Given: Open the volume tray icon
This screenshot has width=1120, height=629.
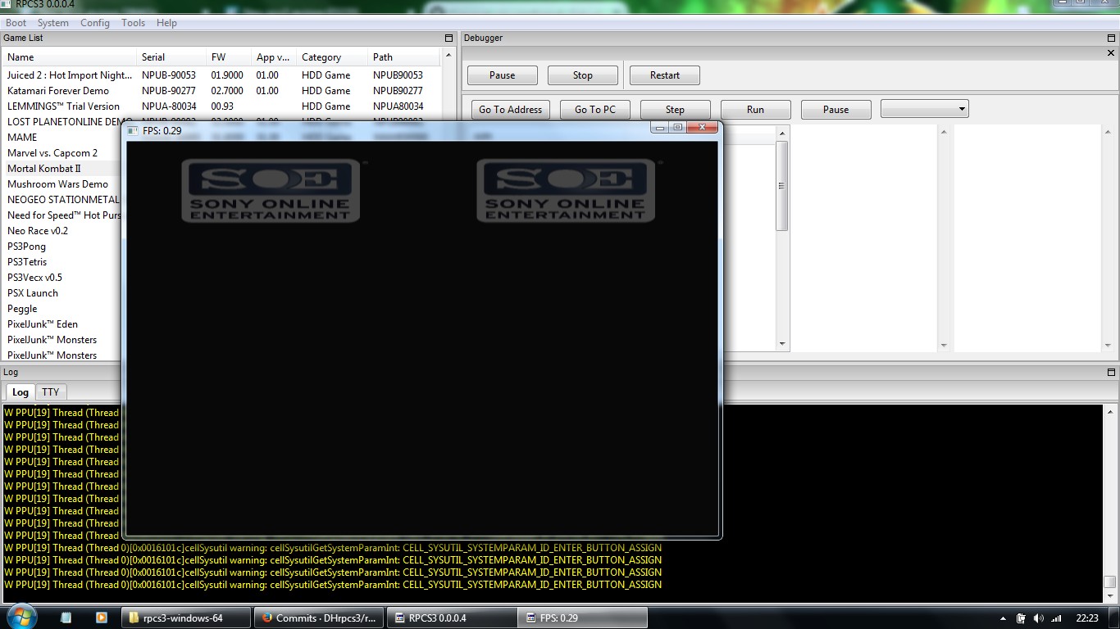Looking at the screenshot, I should click(x=1038, y=618).
